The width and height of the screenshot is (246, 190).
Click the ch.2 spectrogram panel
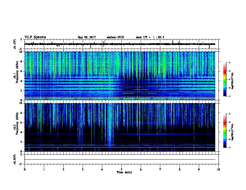pos(120,127)
